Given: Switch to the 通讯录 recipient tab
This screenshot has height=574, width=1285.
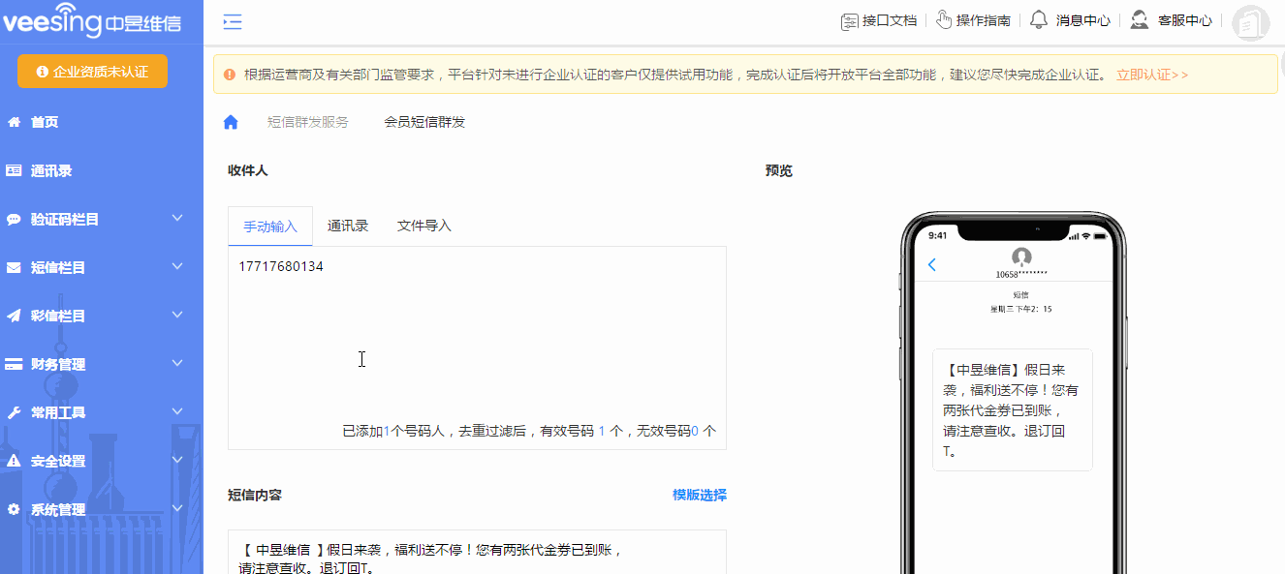Looking at the screenshot, I should click(x=348, y=225).
